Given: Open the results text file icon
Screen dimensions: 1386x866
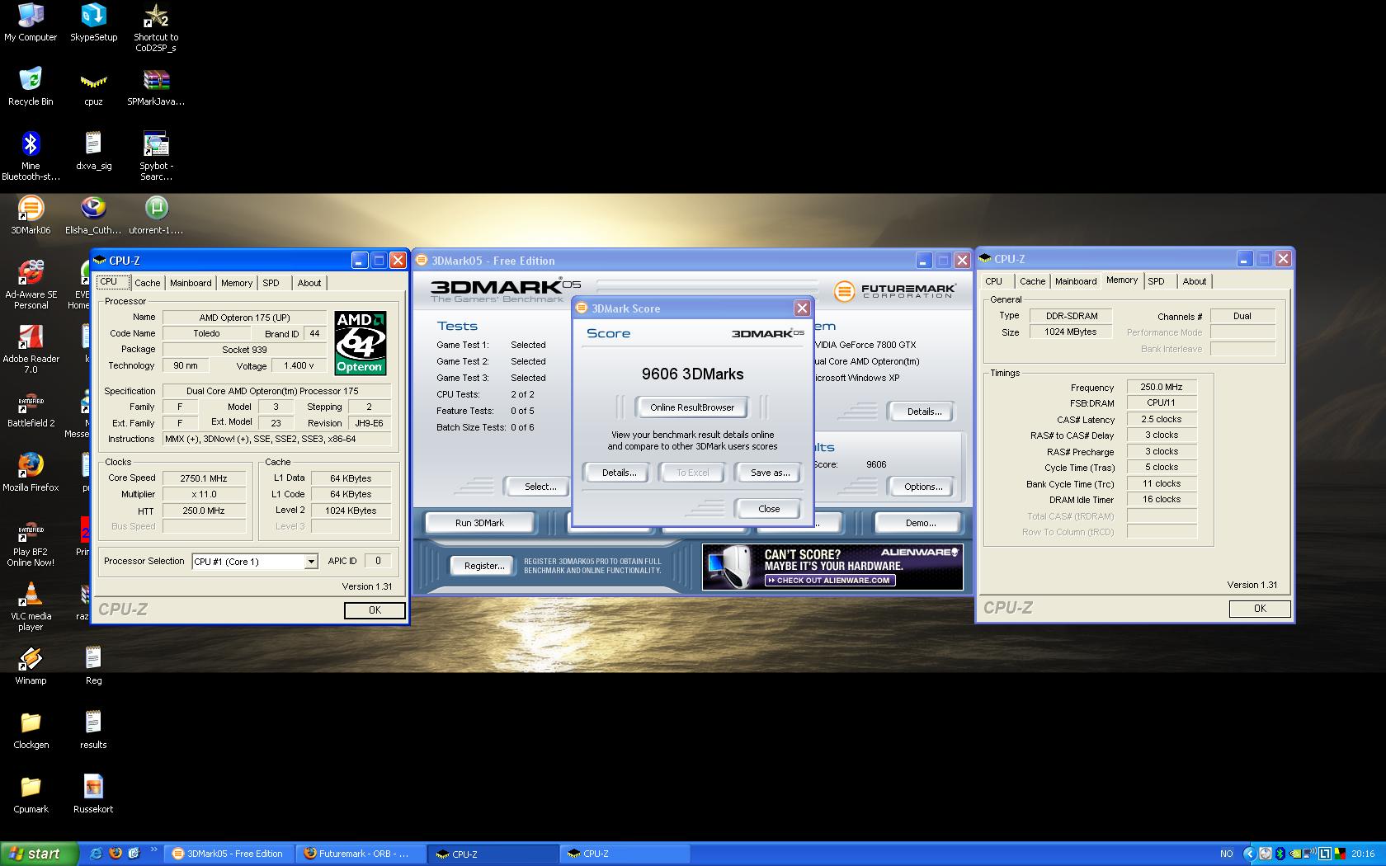Looking at the screenshot, I should (93, 730).
